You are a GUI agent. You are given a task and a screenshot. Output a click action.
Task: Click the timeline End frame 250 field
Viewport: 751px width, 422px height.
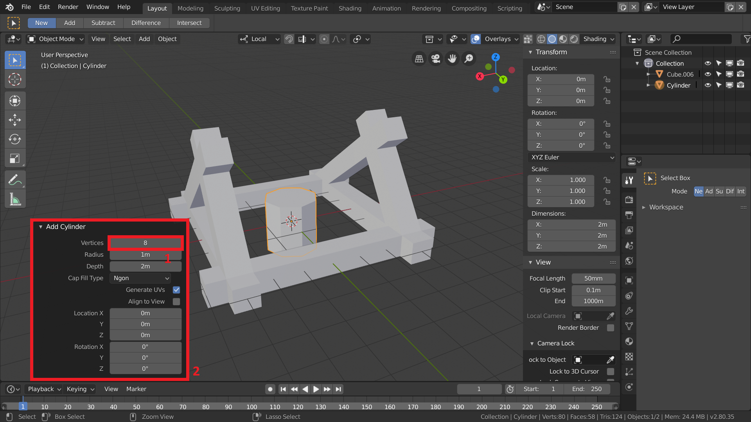tap(587, 389)
